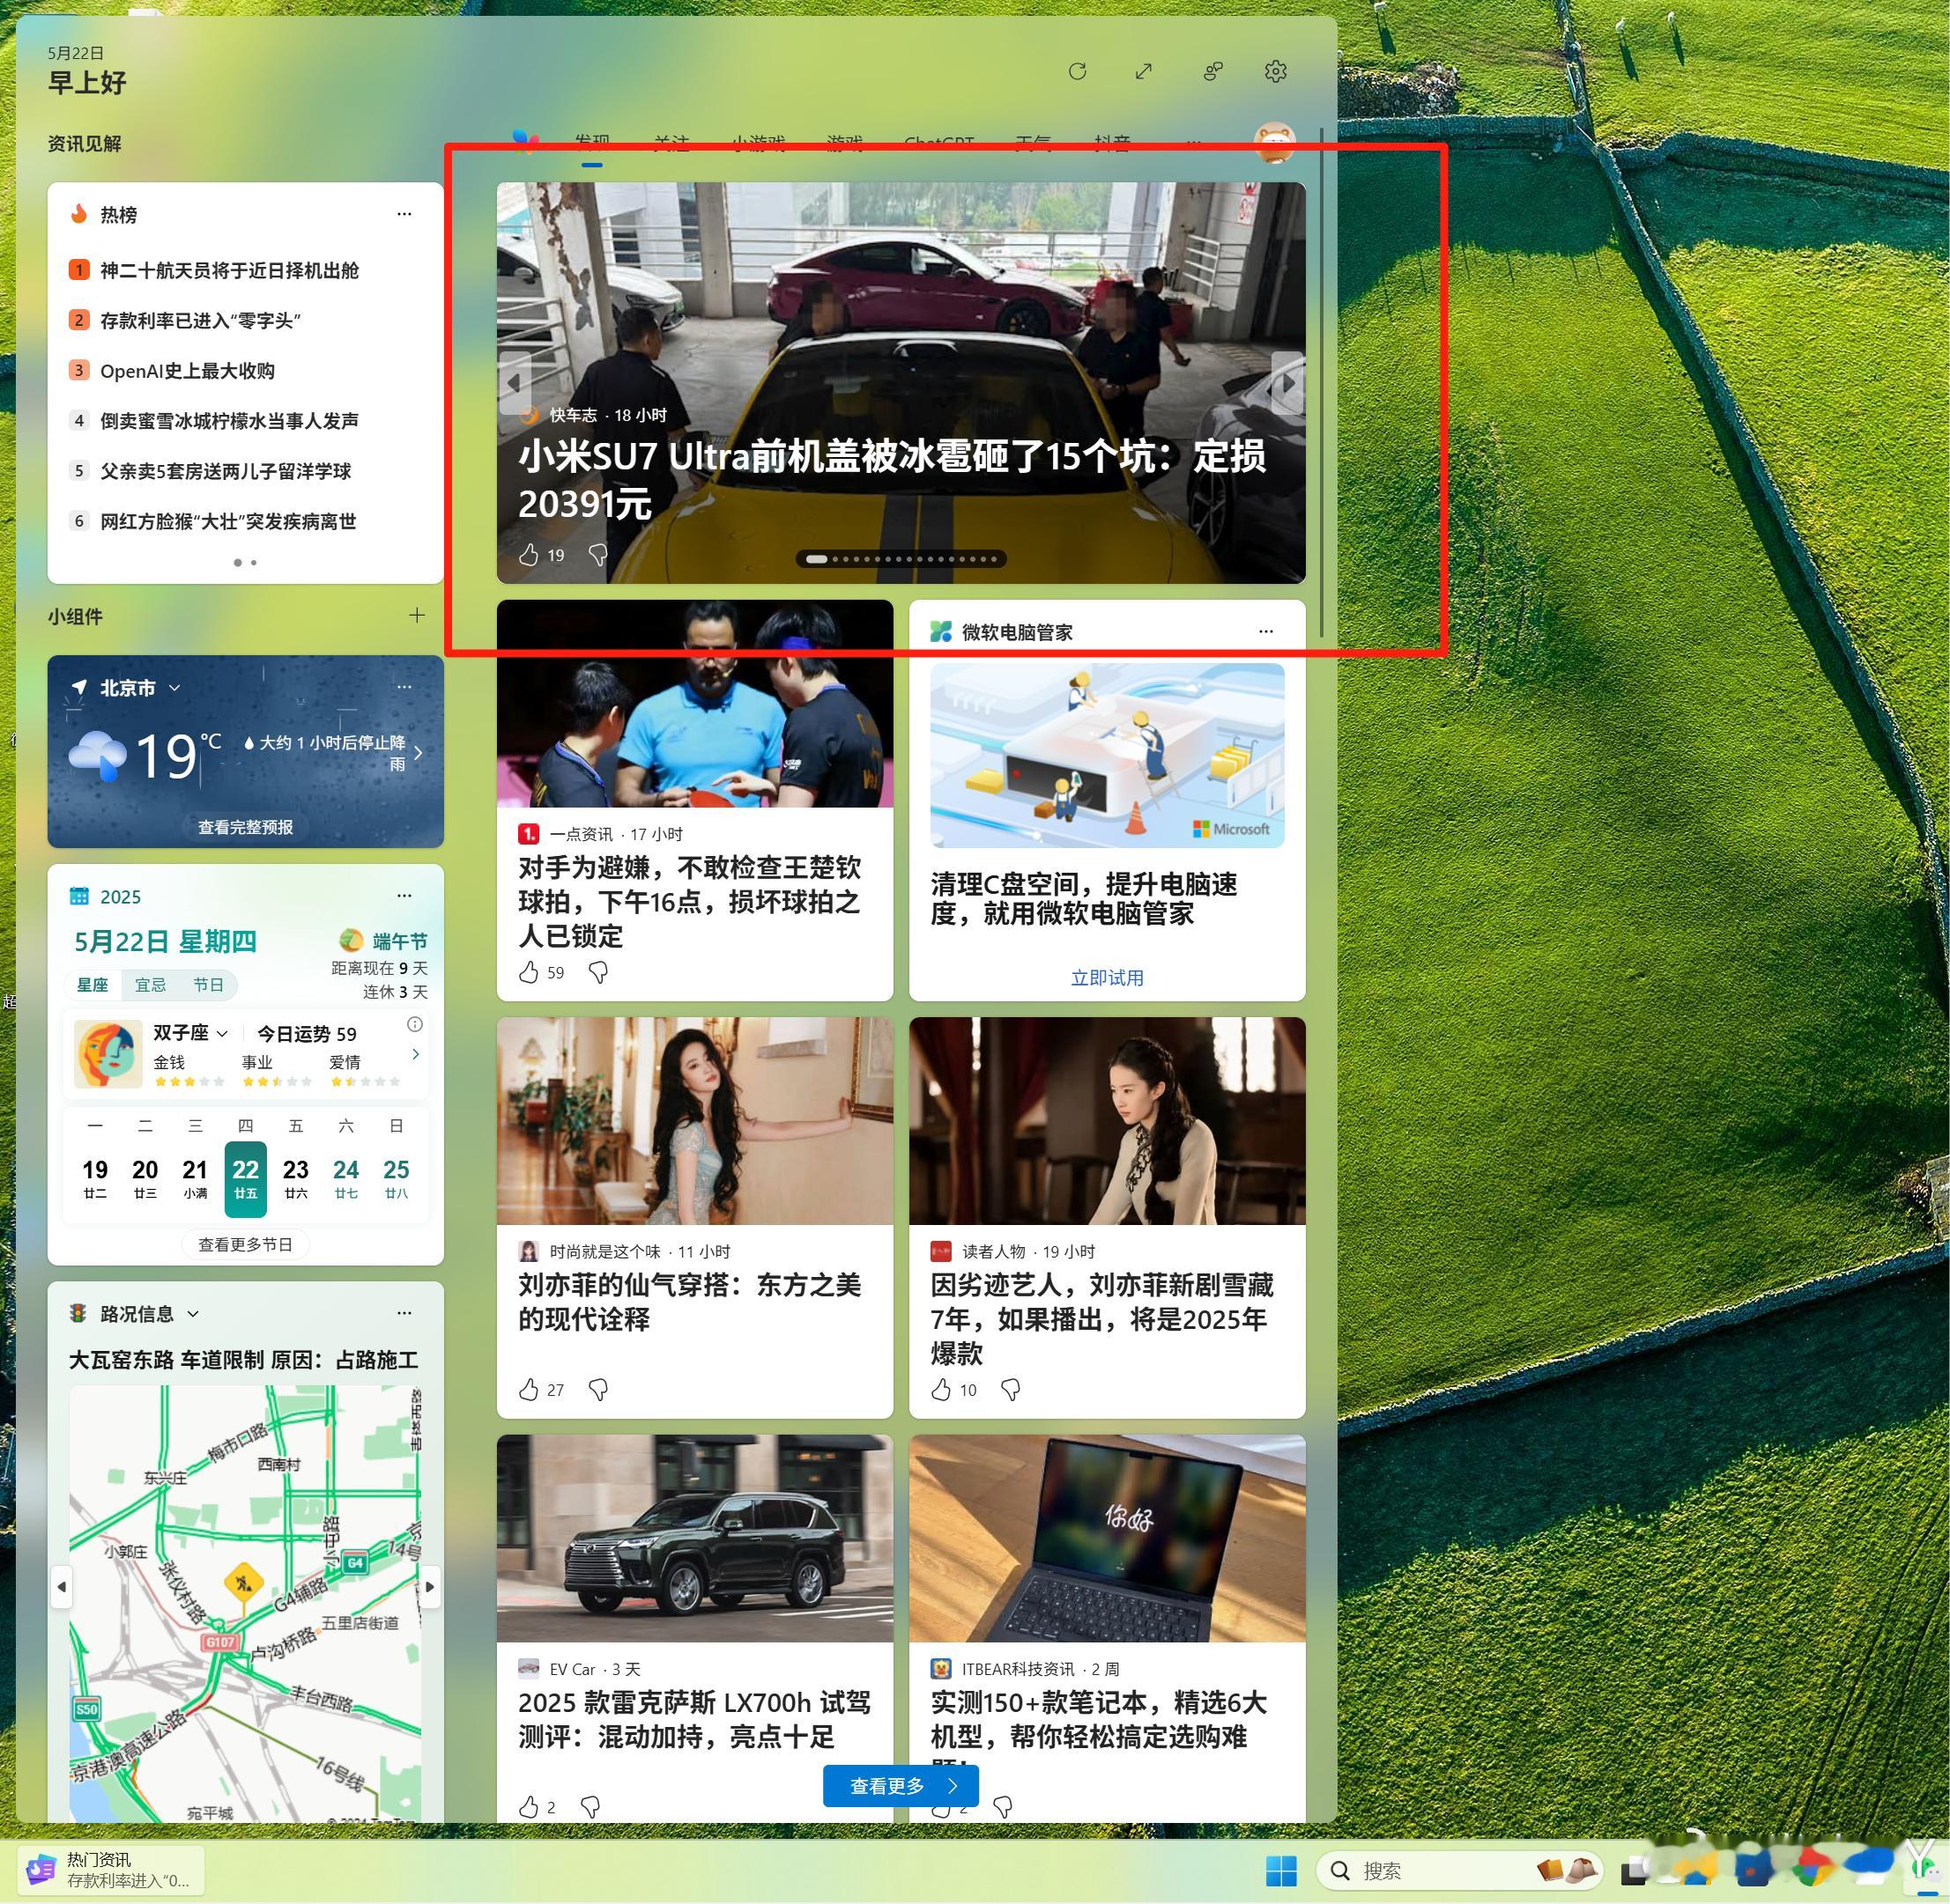The image size is (1950, 1904).
Task: Open the 路况信息 widget more options
Action: pos(404,1313)
